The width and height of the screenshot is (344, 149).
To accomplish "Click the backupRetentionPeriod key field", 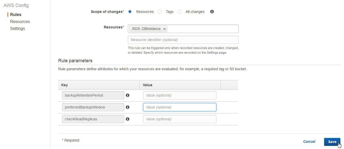I will point(93,95).
